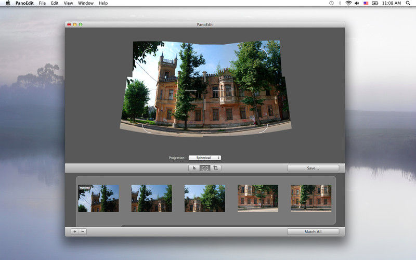Click the Wi-Fi status icon
Viewport: 416px width, 260px height.
pos(348,3)
